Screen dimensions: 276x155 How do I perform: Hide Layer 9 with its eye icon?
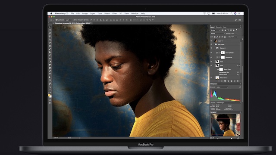tap(211, 41)
